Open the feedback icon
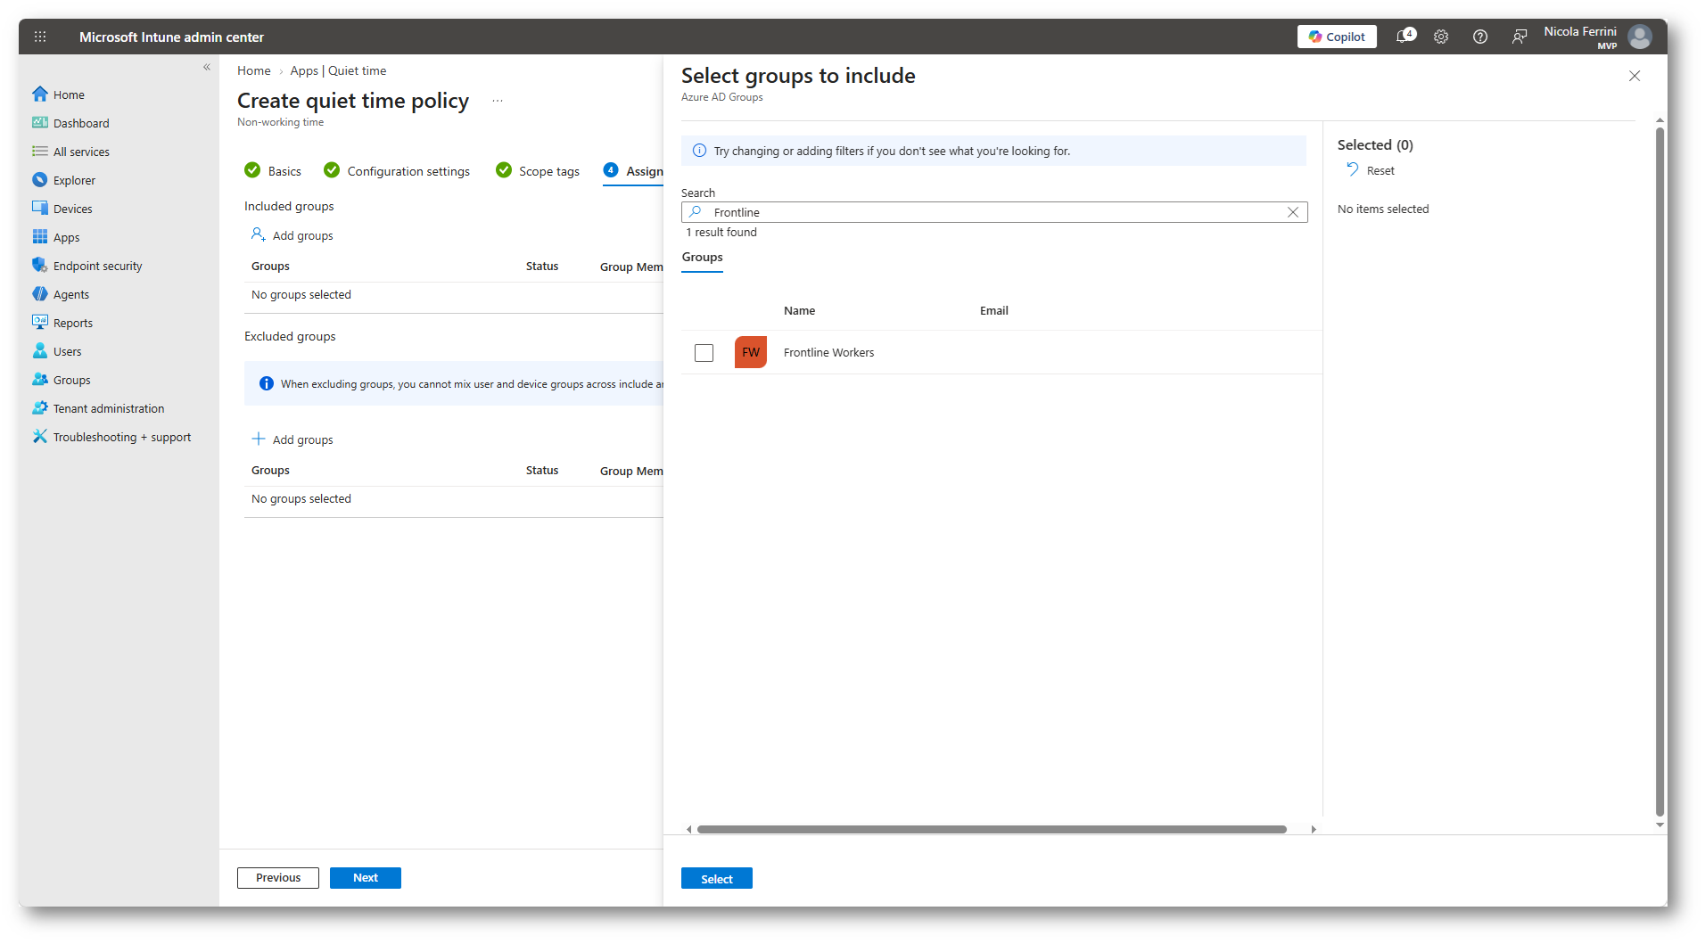Viewport: 1705px width, 944px height. (1520, 37)
